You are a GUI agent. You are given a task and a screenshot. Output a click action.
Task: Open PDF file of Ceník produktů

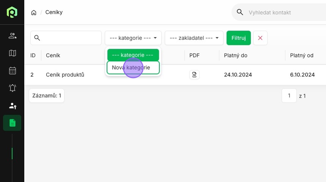194,75
